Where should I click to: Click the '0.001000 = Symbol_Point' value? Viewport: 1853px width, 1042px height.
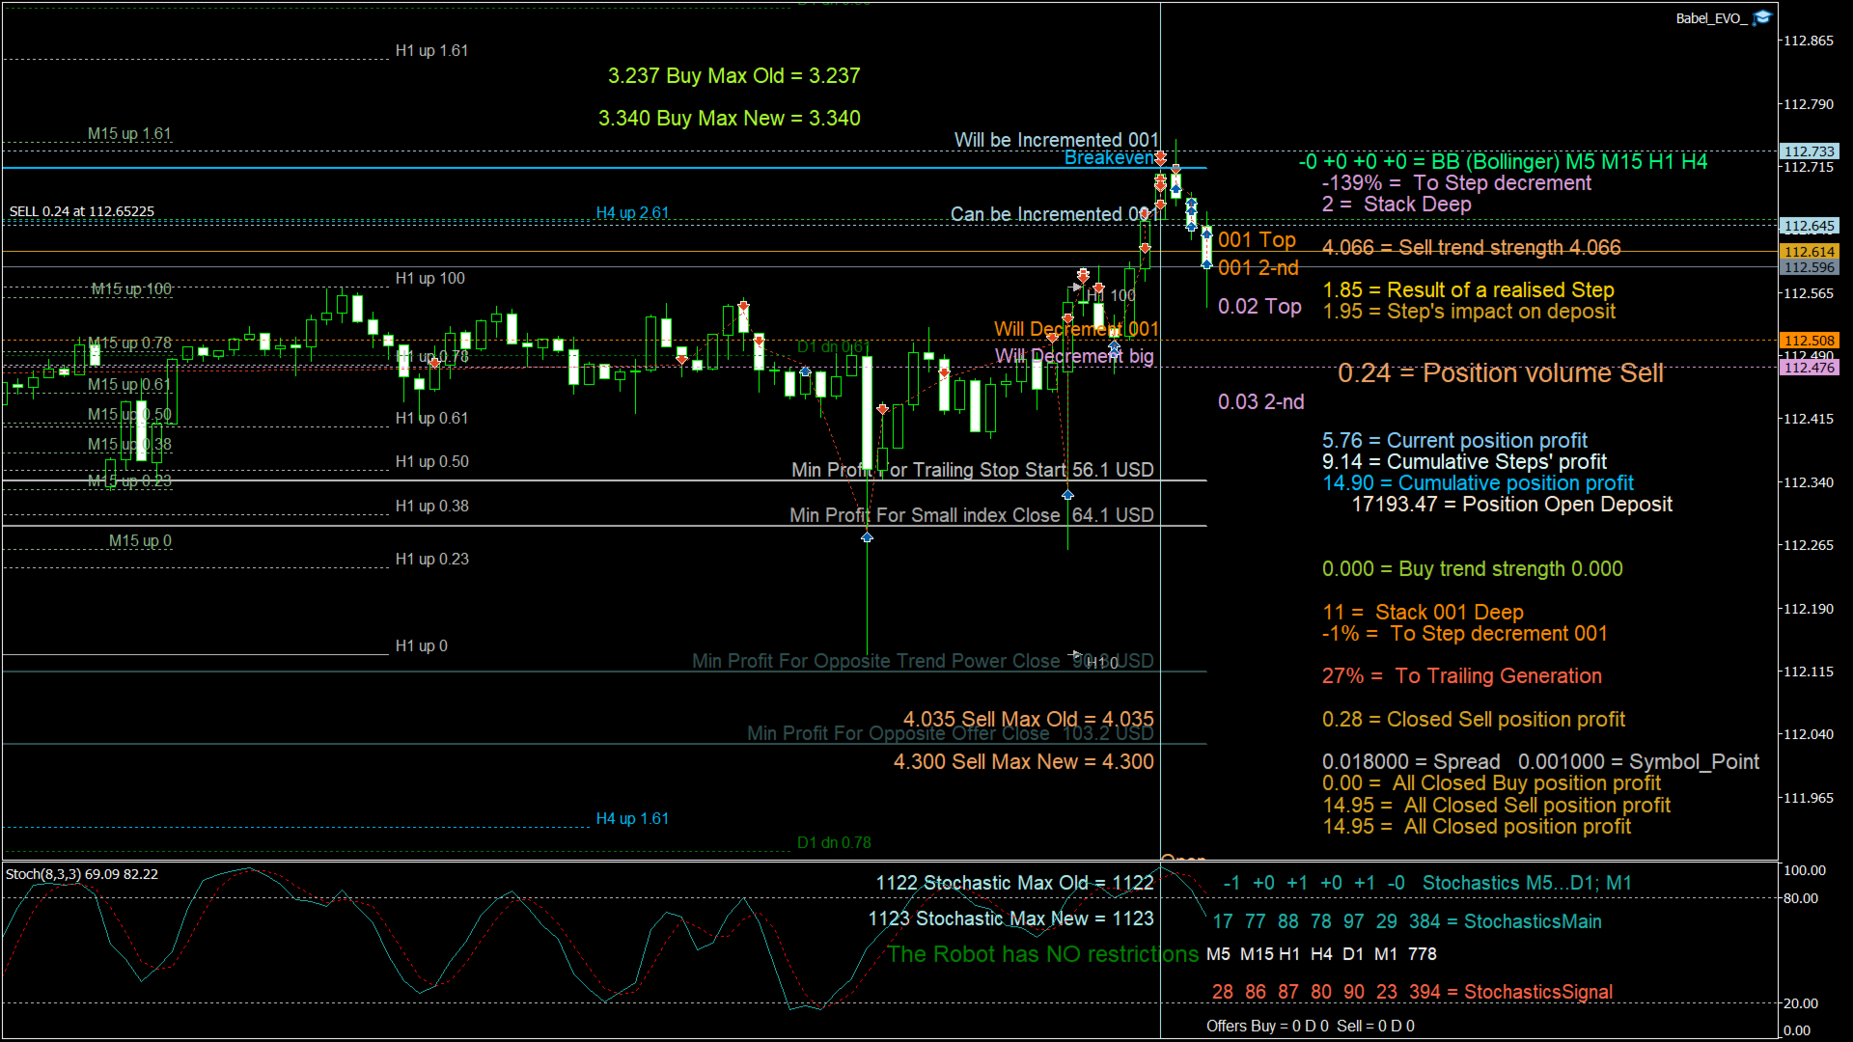pyautogui.click(x=1638, y=761)
